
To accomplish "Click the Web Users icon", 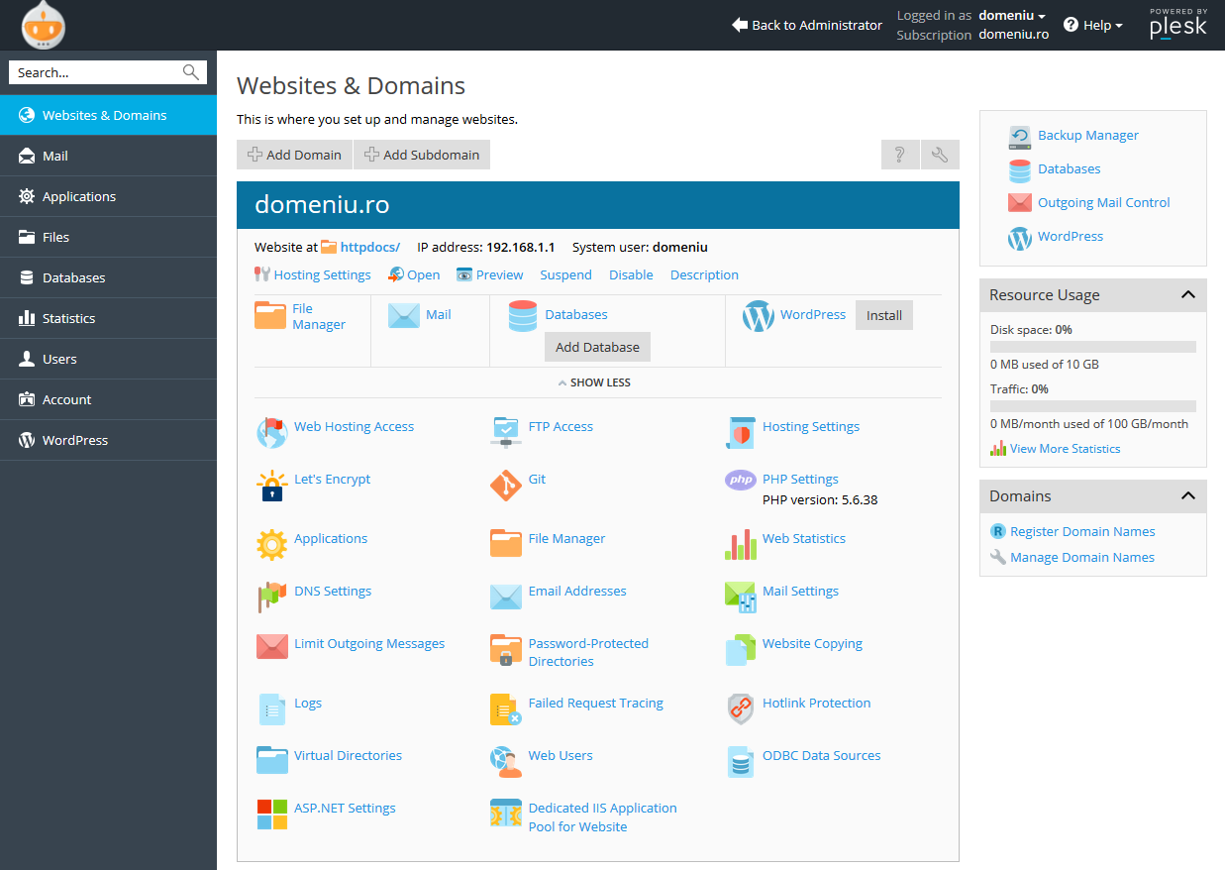I will pos(506,761).
